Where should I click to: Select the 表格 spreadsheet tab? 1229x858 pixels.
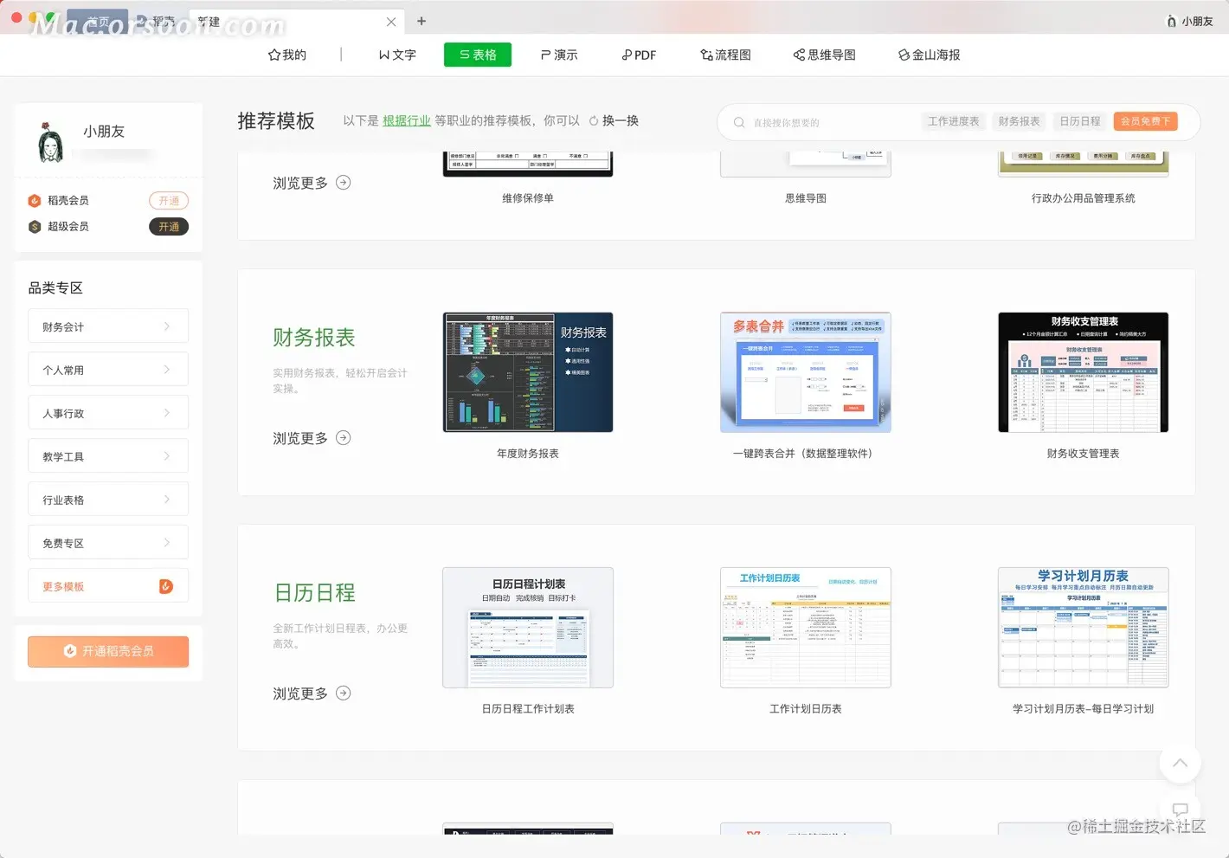pos(478,55)
